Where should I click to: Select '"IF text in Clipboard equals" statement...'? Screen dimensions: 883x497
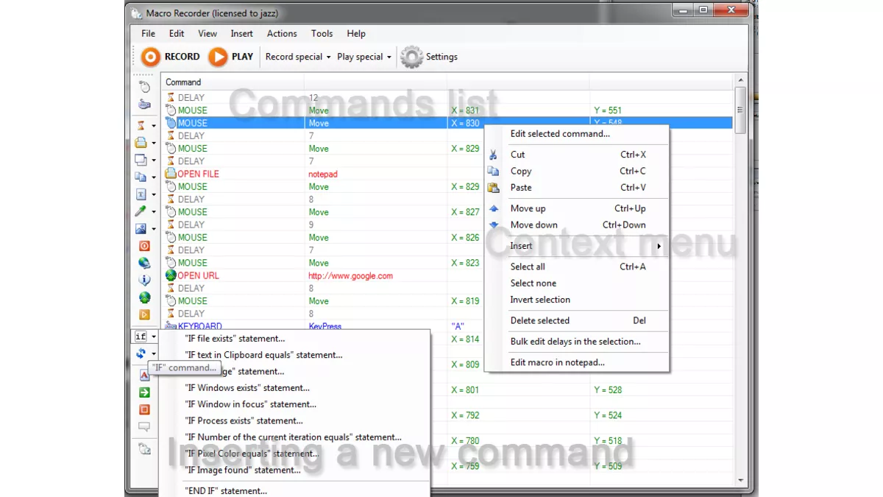tap(294, 355)
